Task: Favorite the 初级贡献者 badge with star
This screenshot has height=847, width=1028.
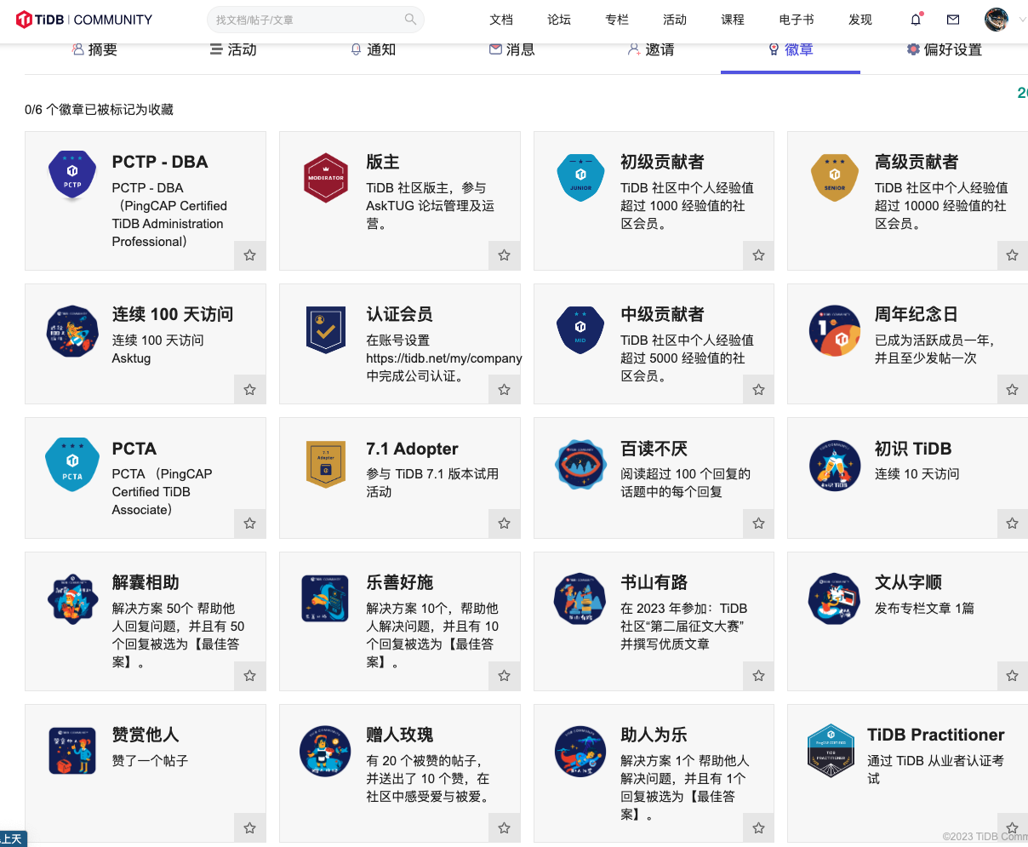Action: point(759,255)
